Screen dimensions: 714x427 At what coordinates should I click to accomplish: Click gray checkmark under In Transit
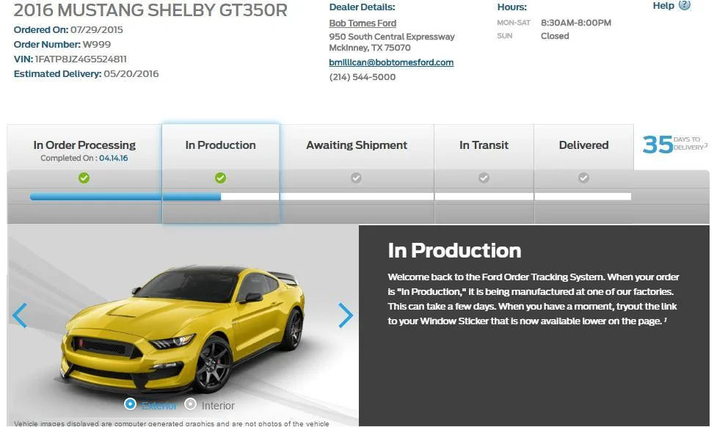(x=484, y=178)
